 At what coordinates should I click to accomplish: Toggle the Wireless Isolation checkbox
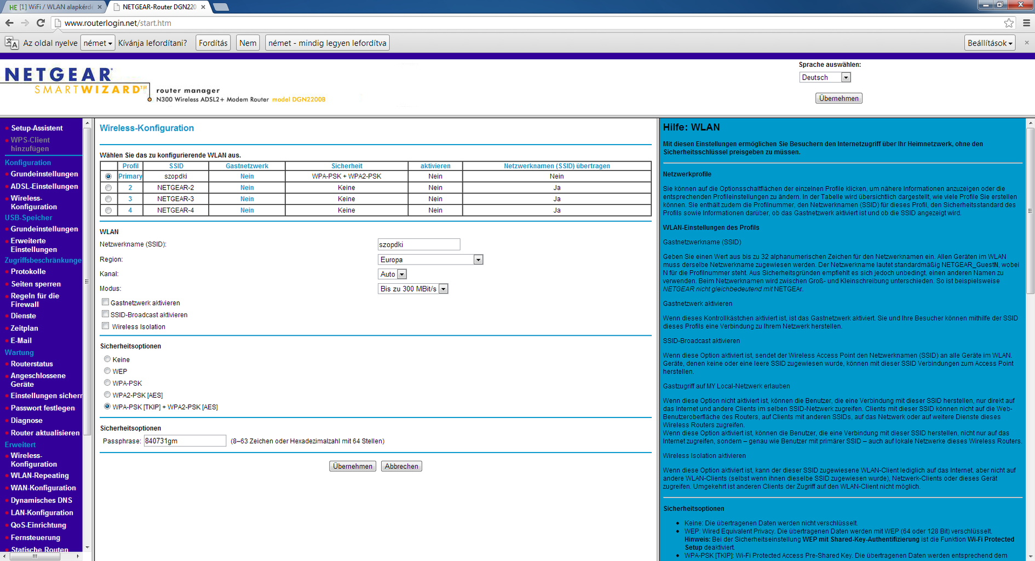[x=105, y=326]
